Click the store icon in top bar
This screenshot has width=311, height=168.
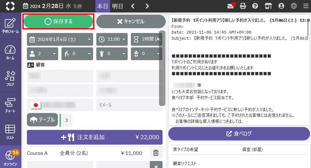point(268,6)
